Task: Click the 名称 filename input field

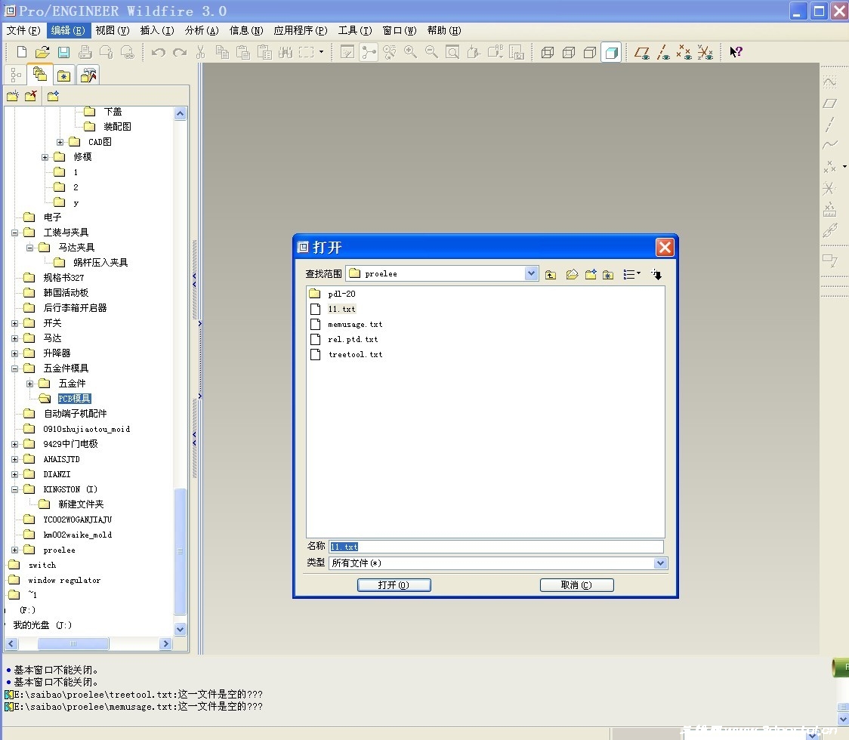Action: [x=496, y=547]
